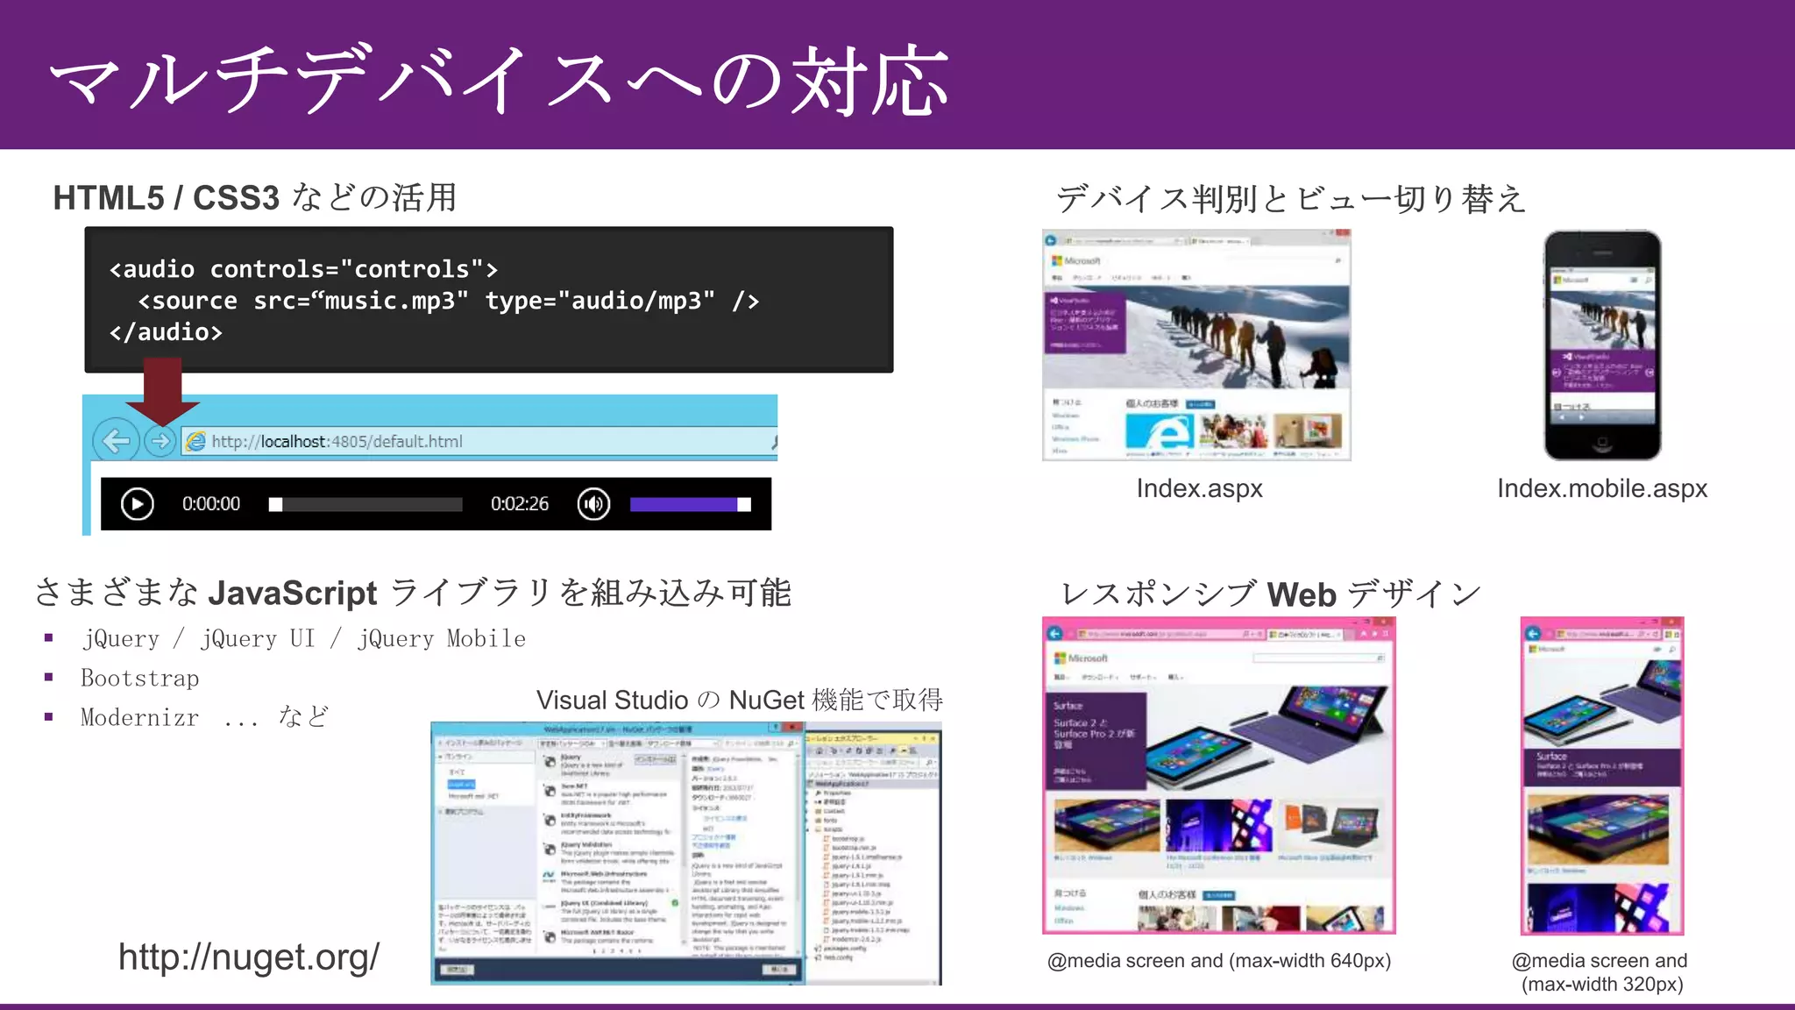Open the package filter dropdown in NuGet
Image resolution: width=1795 pixels, height=1010 pixels.
571,743
